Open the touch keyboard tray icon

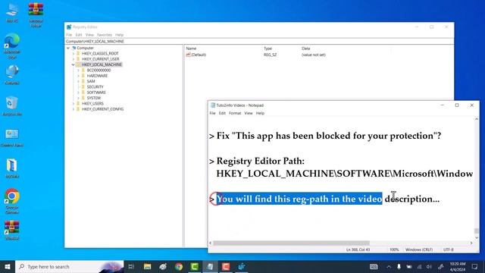tap(374, 266)
